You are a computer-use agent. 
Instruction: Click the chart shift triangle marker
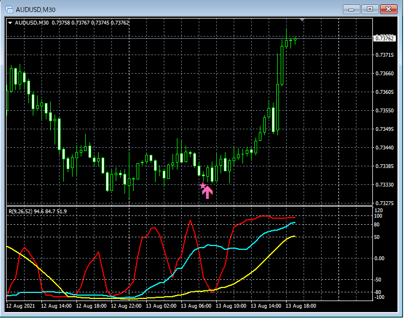pyautogui.click(x=302, y=20)
